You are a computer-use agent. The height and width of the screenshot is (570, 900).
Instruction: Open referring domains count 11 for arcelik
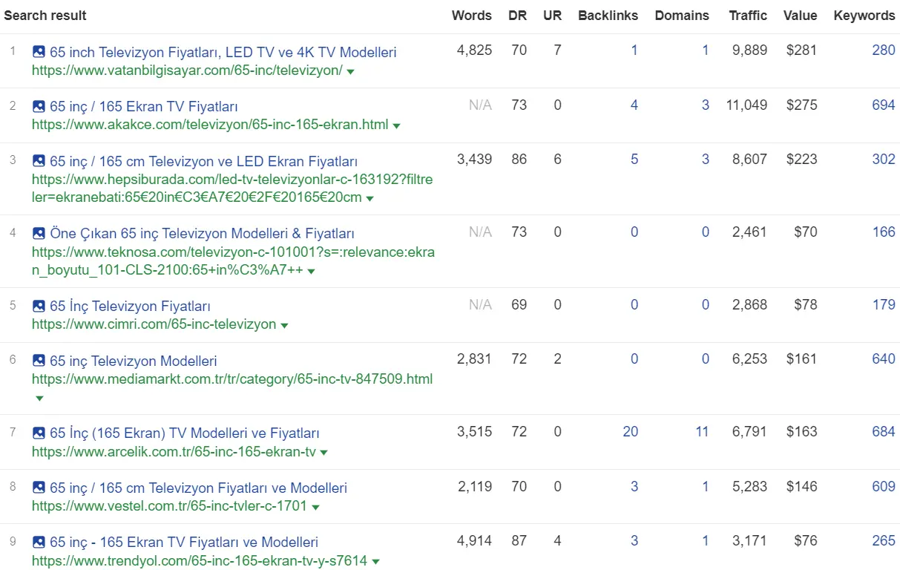[702, 432]
